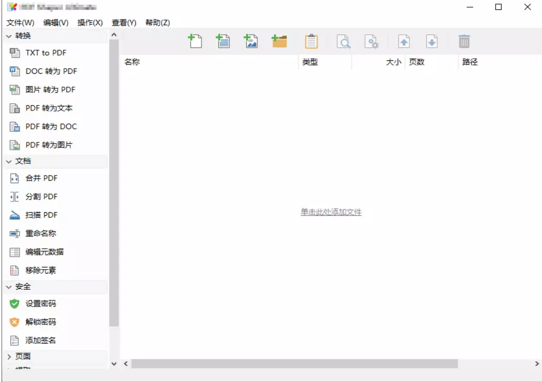542x382 pixels.
Task: Expand the 页面 section
Action: pos(9,357)
